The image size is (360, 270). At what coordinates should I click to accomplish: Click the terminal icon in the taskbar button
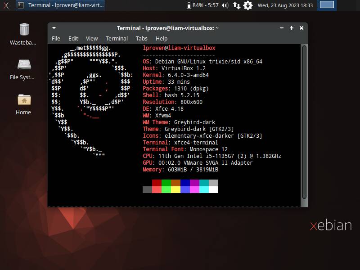click(x=21, y=5)
